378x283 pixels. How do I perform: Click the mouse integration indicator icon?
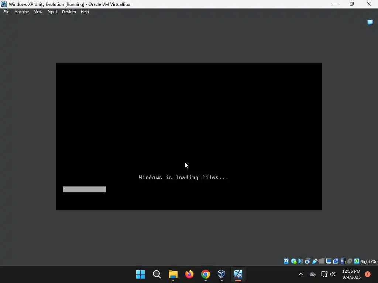350,261
